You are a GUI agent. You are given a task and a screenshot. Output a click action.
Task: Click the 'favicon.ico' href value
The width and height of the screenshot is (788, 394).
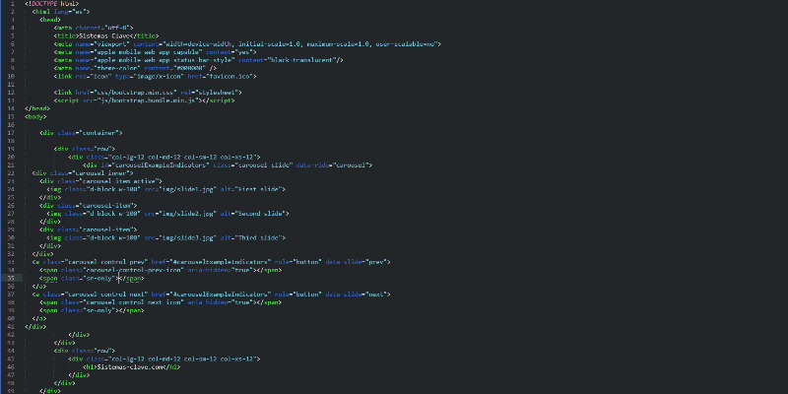click(x=228, y=77)
